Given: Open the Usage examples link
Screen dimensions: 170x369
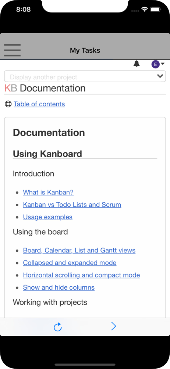Looking at the screenshot, I should (48, 217).
